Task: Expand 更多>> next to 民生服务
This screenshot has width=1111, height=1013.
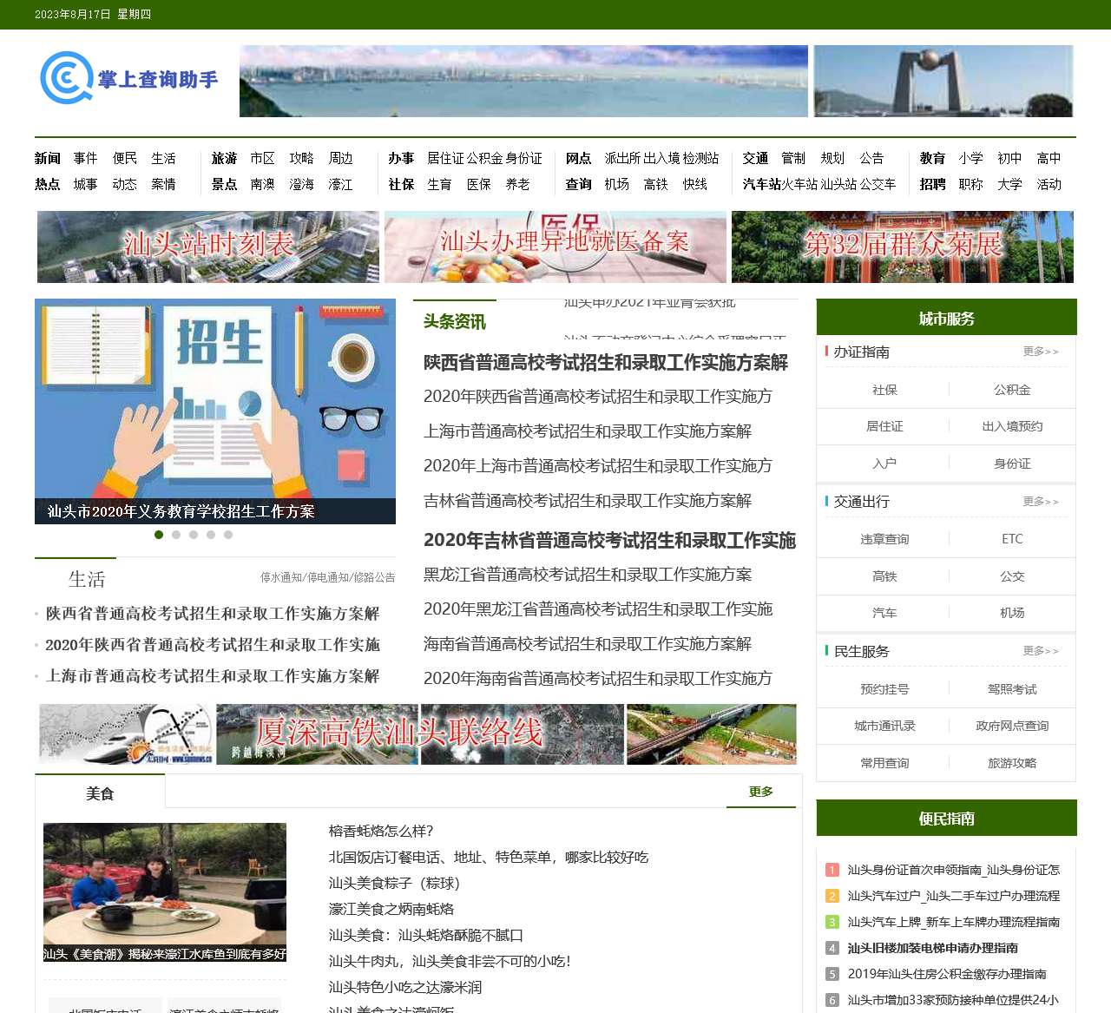Action: pyautogui.click(x=1041, y=651)
